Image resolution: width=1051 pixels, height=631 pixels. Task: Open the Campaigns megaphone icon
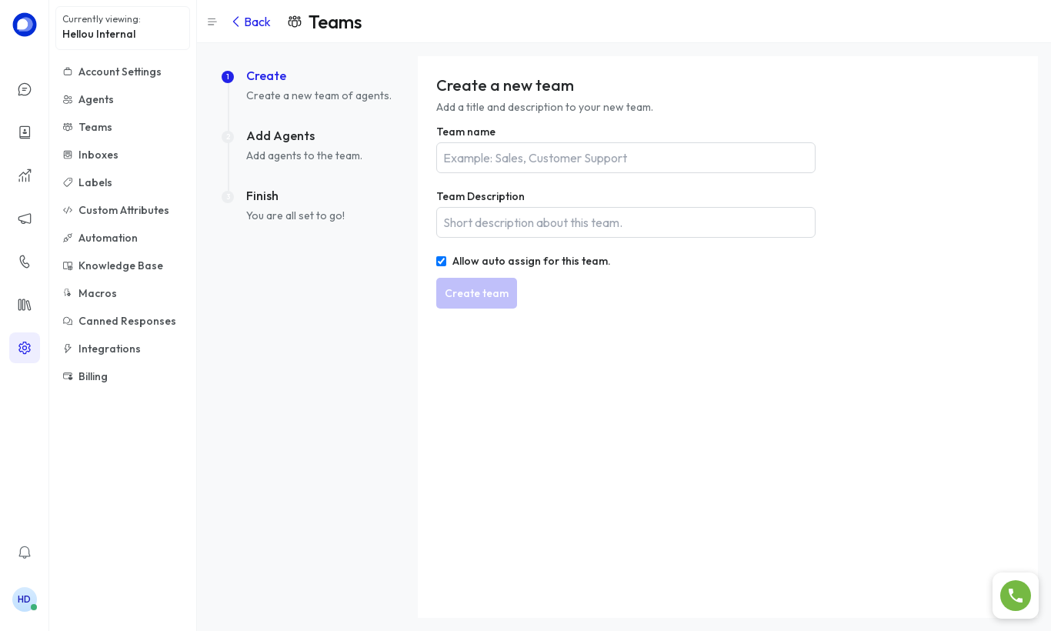tap(25, 219)
